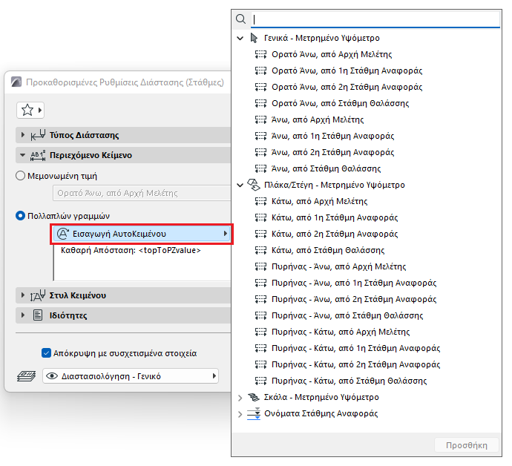Image resolution: width=512 pixels, height=466 pixels.
Task: Select Άνω, από Αρχή Μελέτης entry
Action: click(318, 119)
